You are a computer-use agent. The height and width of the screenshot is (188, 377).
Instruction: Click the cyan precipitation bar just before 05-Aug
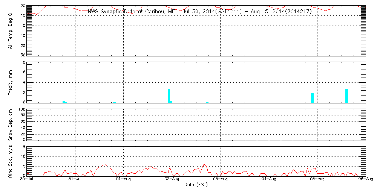coord(312,98)
